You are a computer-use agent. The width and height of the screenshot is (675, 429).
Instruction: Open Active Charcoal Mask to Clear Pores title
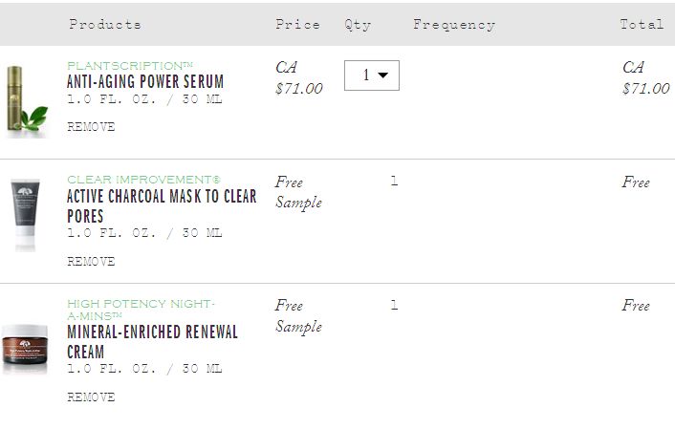click(x=162, y=205)
